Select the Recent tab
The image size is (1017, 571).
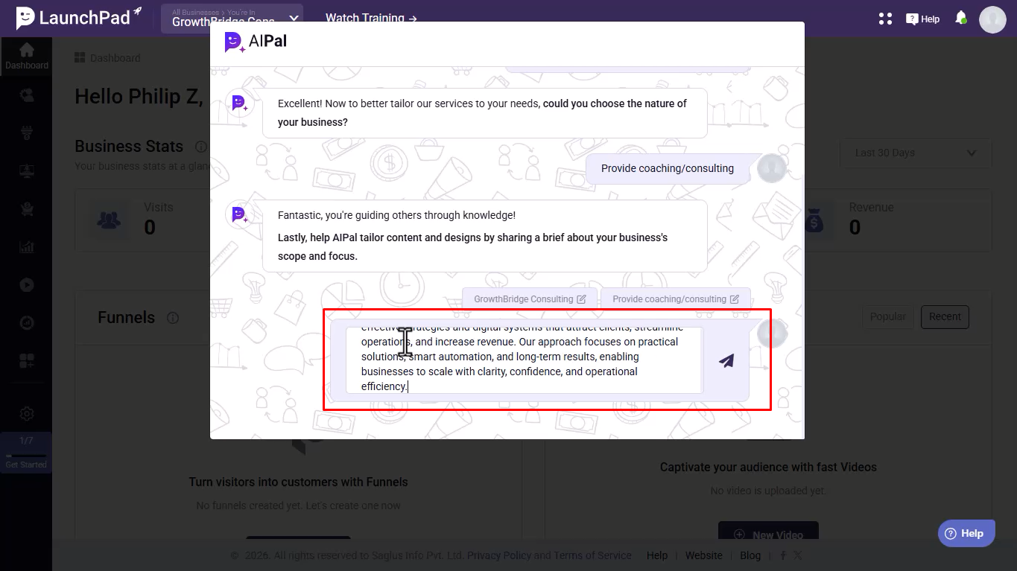[945, 316]
